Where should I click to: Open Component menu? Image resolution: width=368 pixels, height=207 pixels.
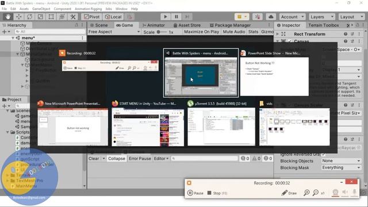point(62,9)
